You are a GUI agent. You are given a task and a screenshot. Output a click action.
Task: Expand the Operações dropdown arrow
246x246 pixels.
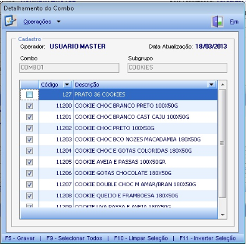[59, 21]
